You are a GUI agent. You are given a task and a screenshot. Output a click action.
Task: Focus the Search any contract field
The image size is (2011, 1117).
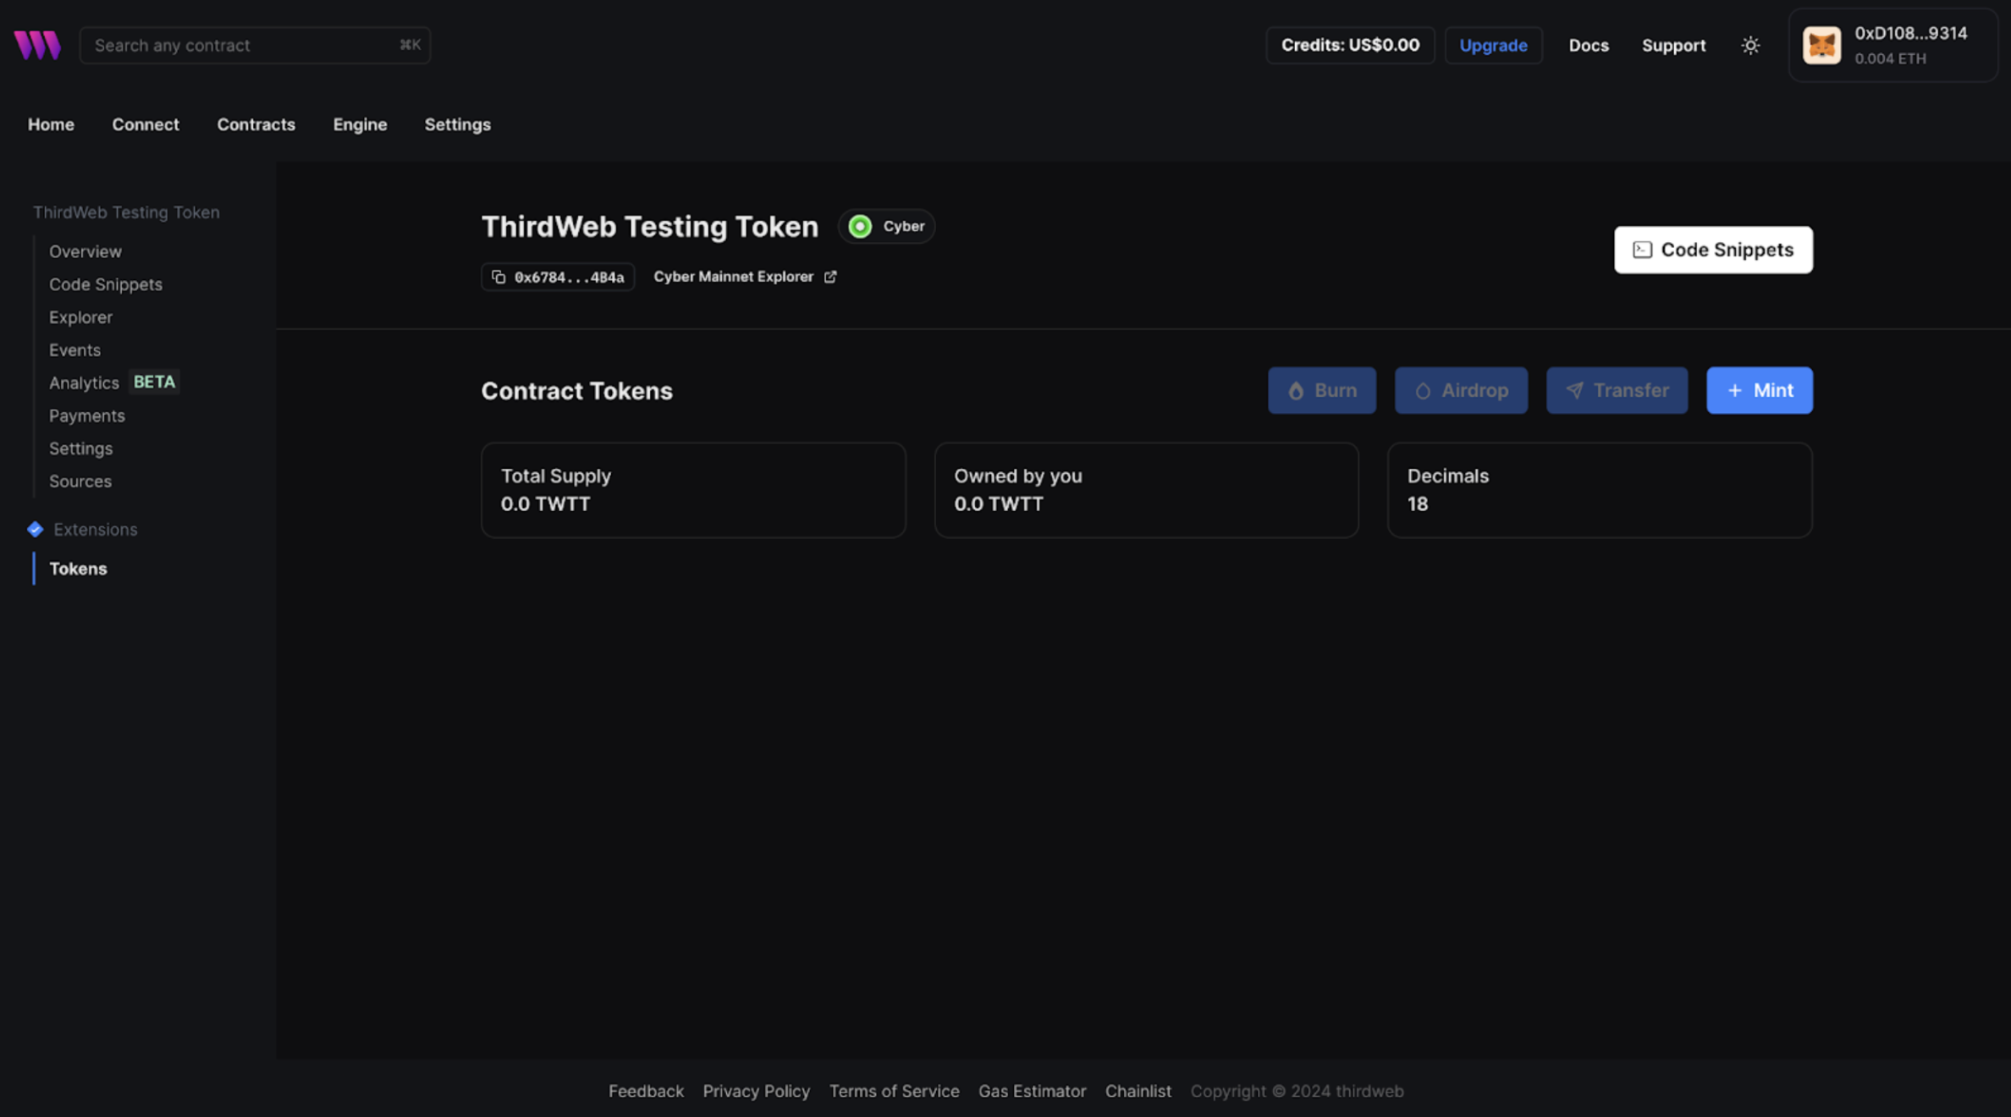[255, 45]
